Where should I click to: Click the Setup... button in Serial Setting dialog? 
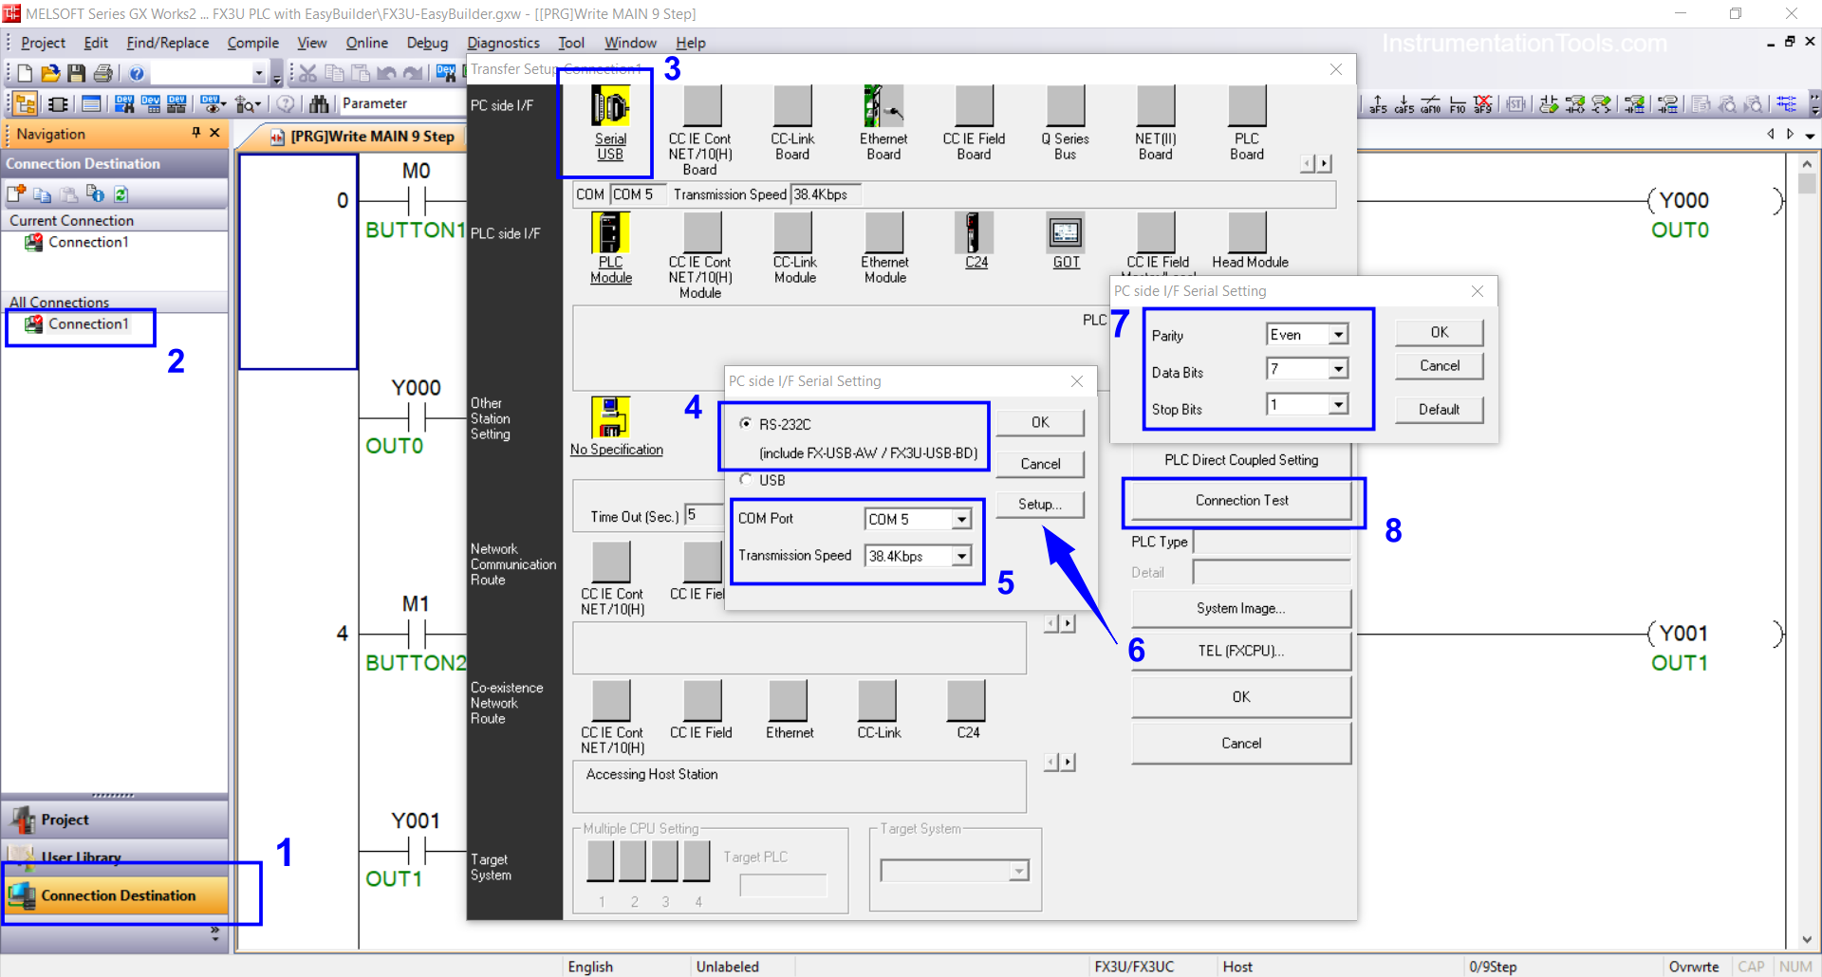1039,505
